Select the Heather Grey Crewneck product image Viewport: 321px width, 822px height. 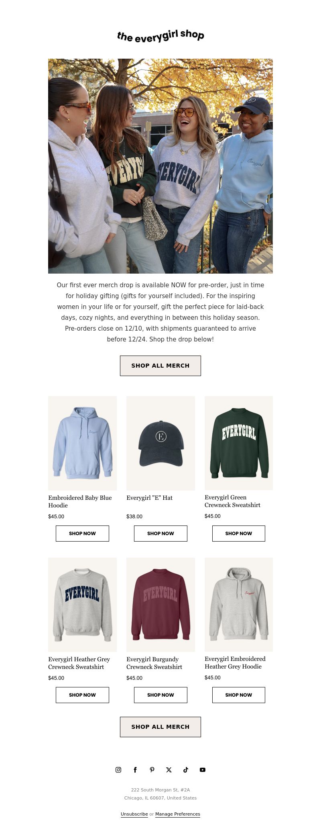point(82,605)
